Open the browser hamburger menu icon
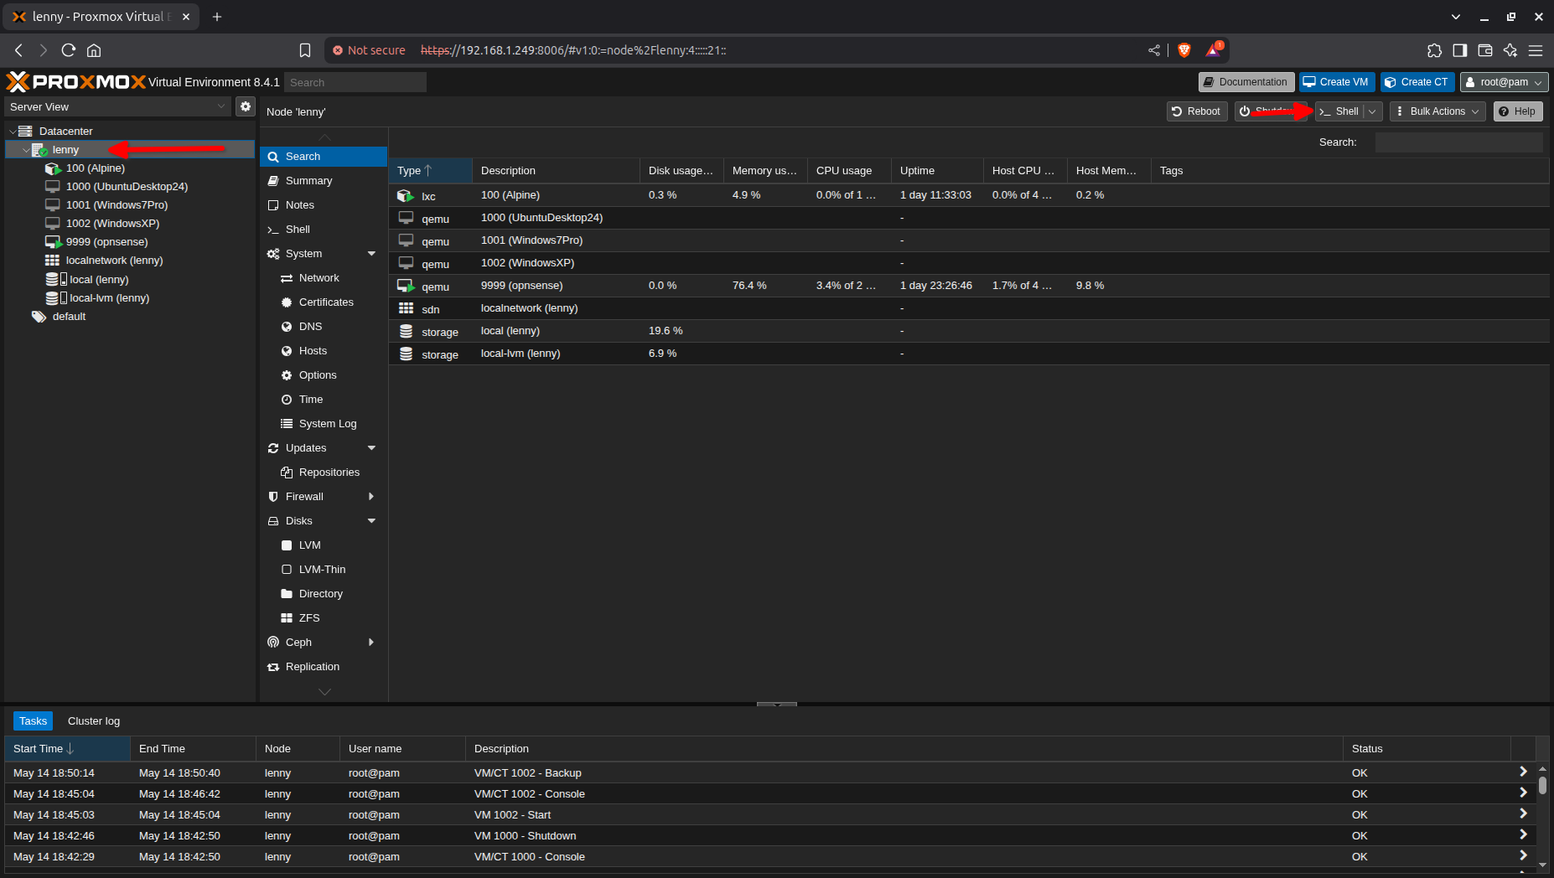This screenshot has height=878, width=1554. [x=1536, y=50]
